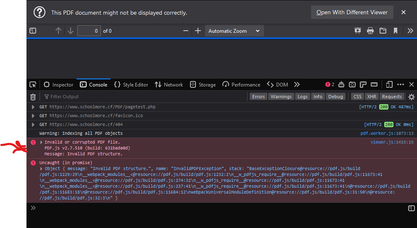
Task: Click the PDF zoom out minus button
Action: tap(186, 31)
